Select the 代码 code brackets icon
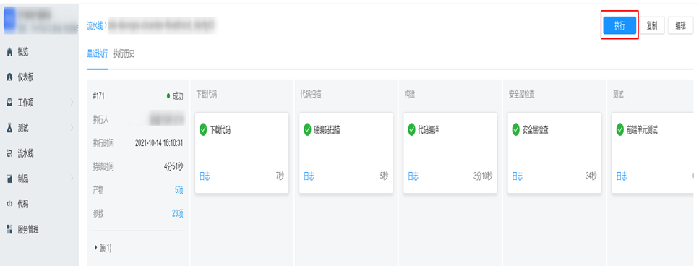The width and height of the screenshot is (699, 266). (x=9, y=205)
